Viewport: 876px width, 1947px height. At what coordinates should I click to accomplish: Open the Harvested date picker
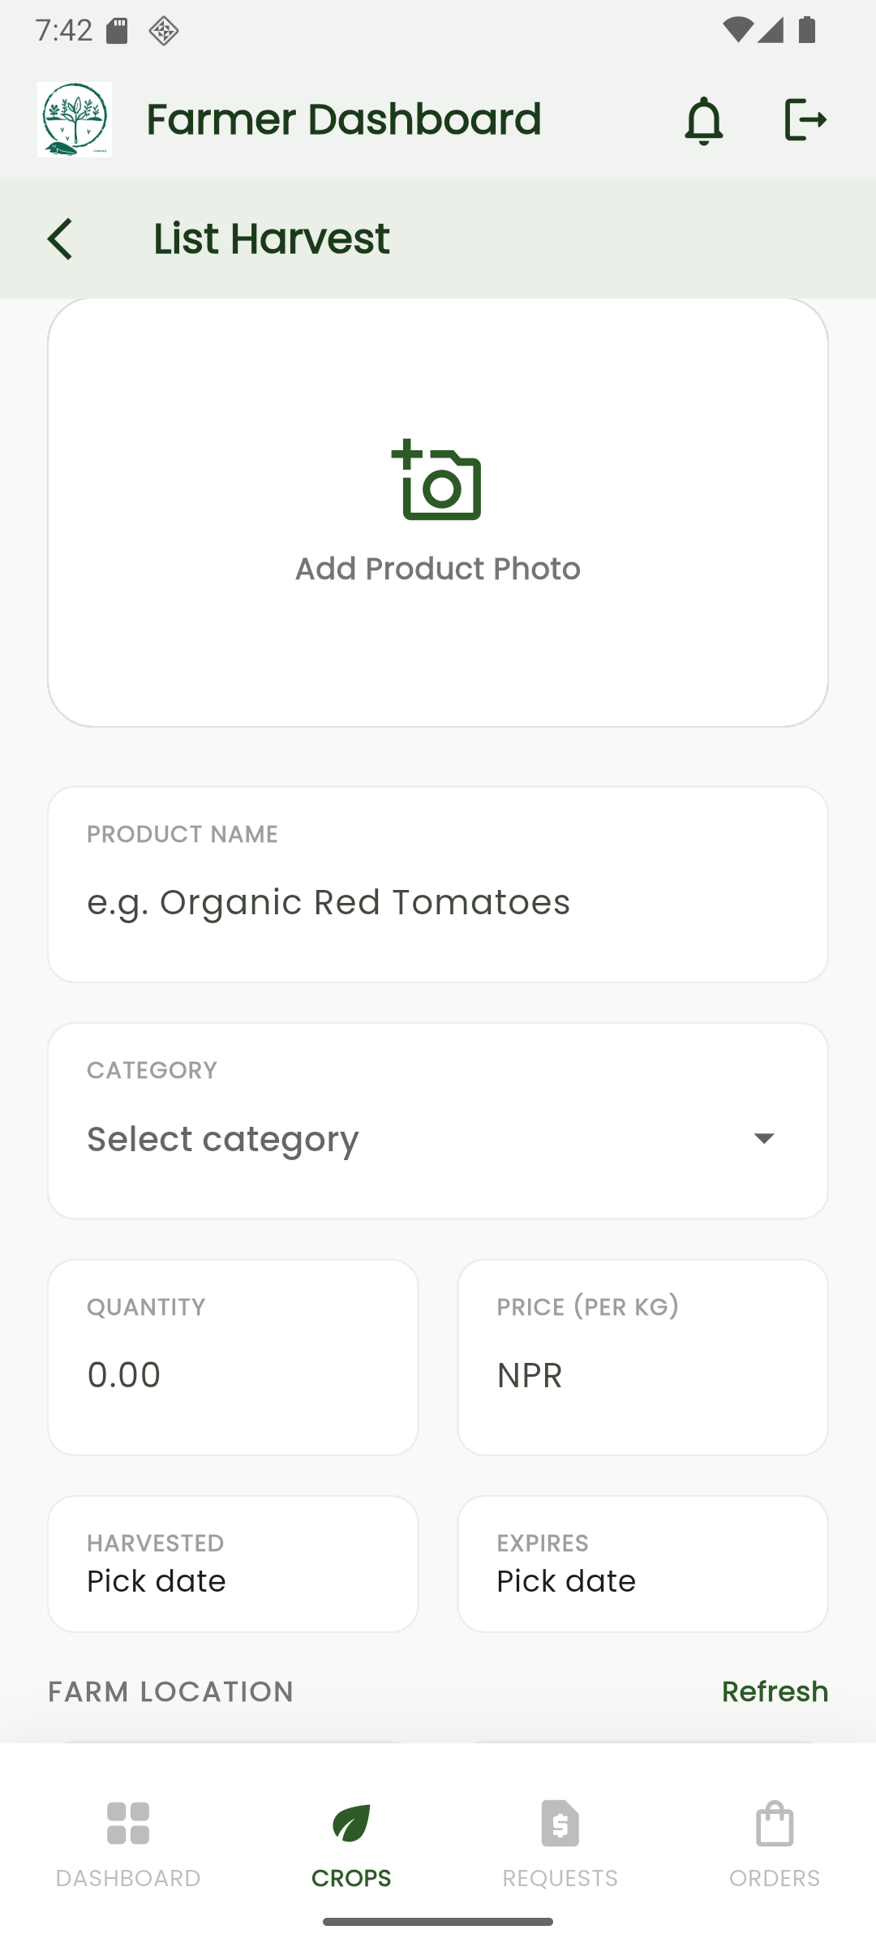coord(233,1564)
